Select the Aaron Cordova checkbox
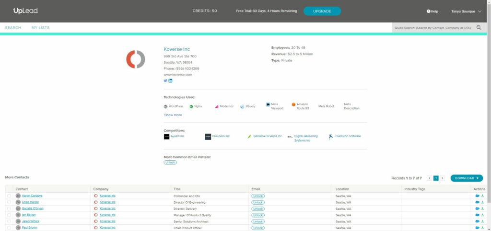Viewport: 491px width, 231px height. click(x=9, y=196)
